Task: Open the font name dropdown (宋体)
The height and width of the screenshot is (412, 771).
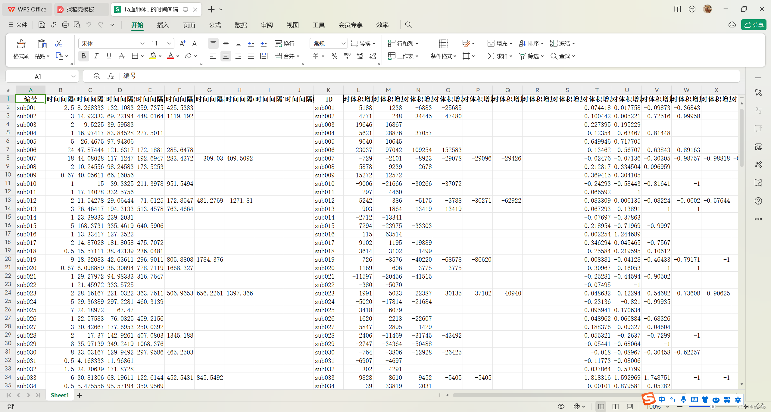Action: (142, 44)
